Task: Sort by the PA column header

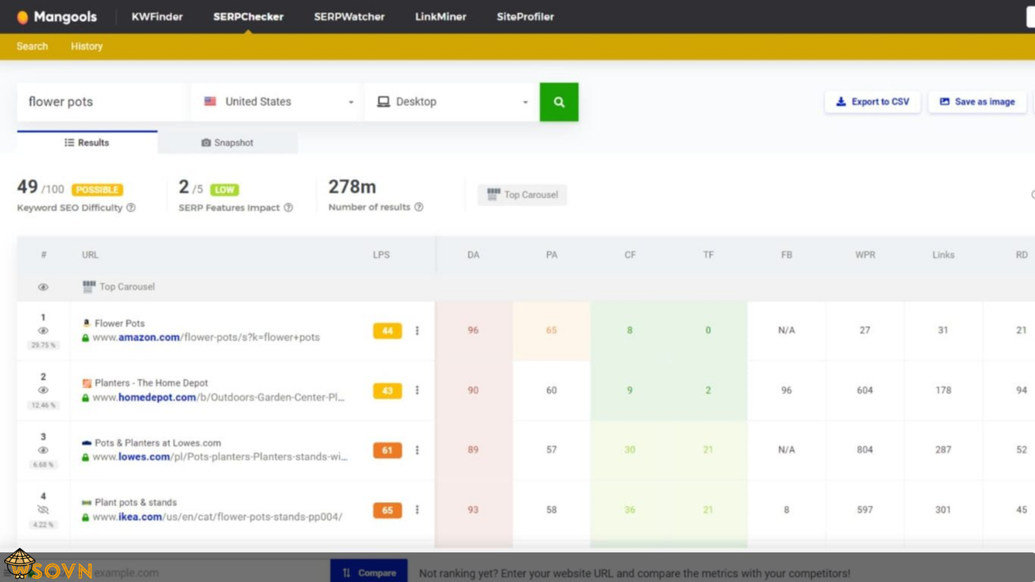Action: click(x=551, y=255)
